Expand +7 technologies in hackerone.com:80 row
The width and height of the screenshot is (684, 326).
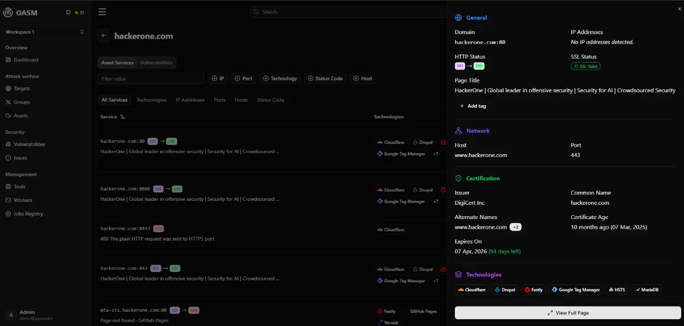pos(435,154)
